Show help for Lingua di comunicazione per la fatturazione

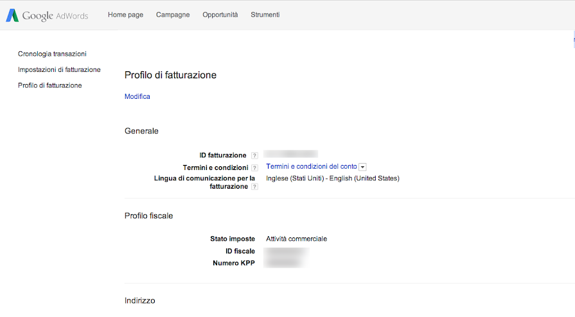click(254, 187)
